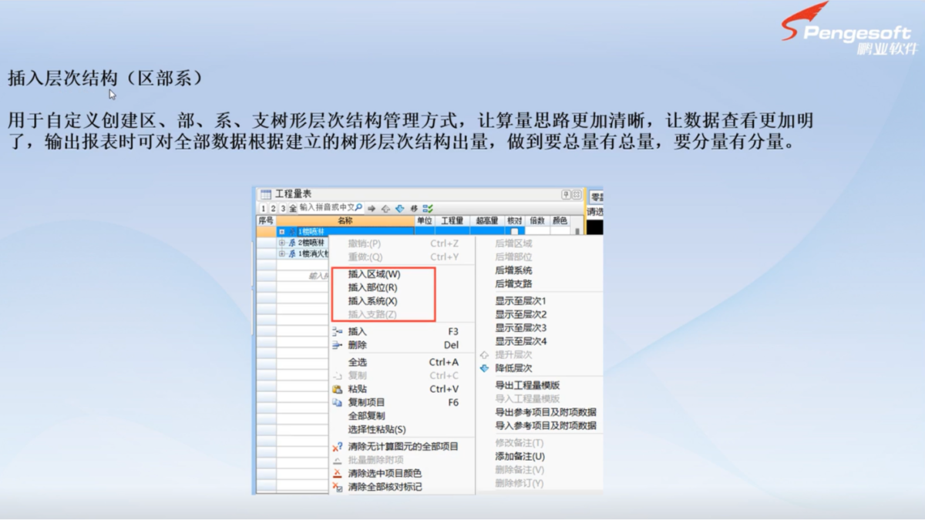The height and width of the screenshot is (520, 925).
Task: Click the table icon beside 工程量表 title
Action: pos(266,194)
